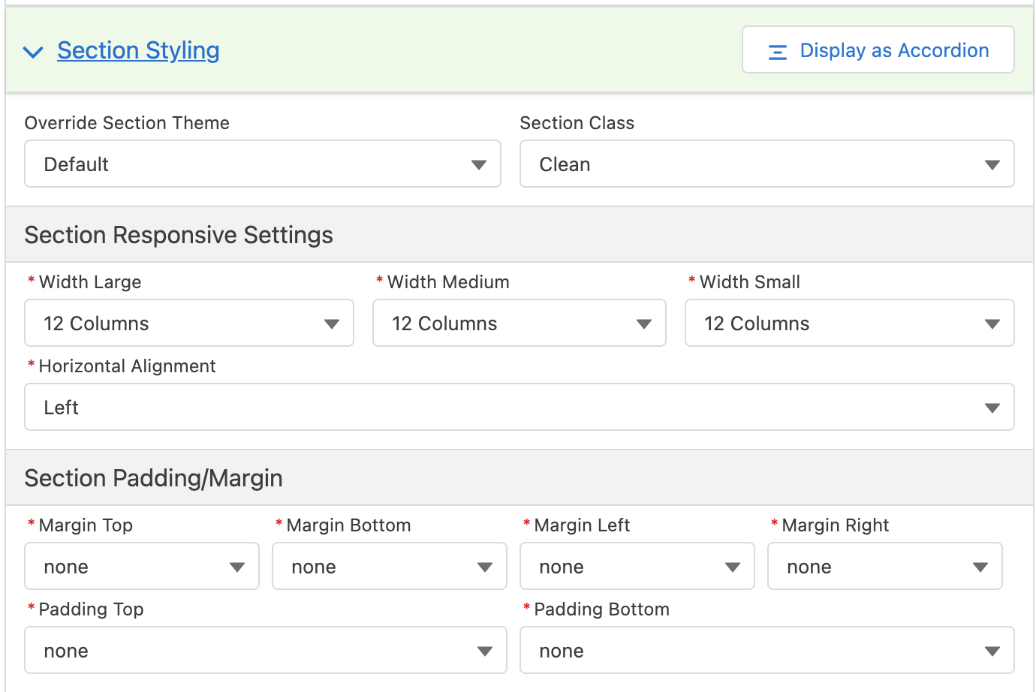The image size is (1036, 692).
Task: Select the Width Medium dropdown
Action: (x=519, y=323)
